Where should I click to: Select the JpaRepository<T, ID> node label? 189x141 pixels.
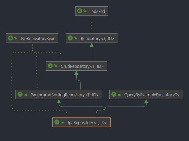point(87,123)
